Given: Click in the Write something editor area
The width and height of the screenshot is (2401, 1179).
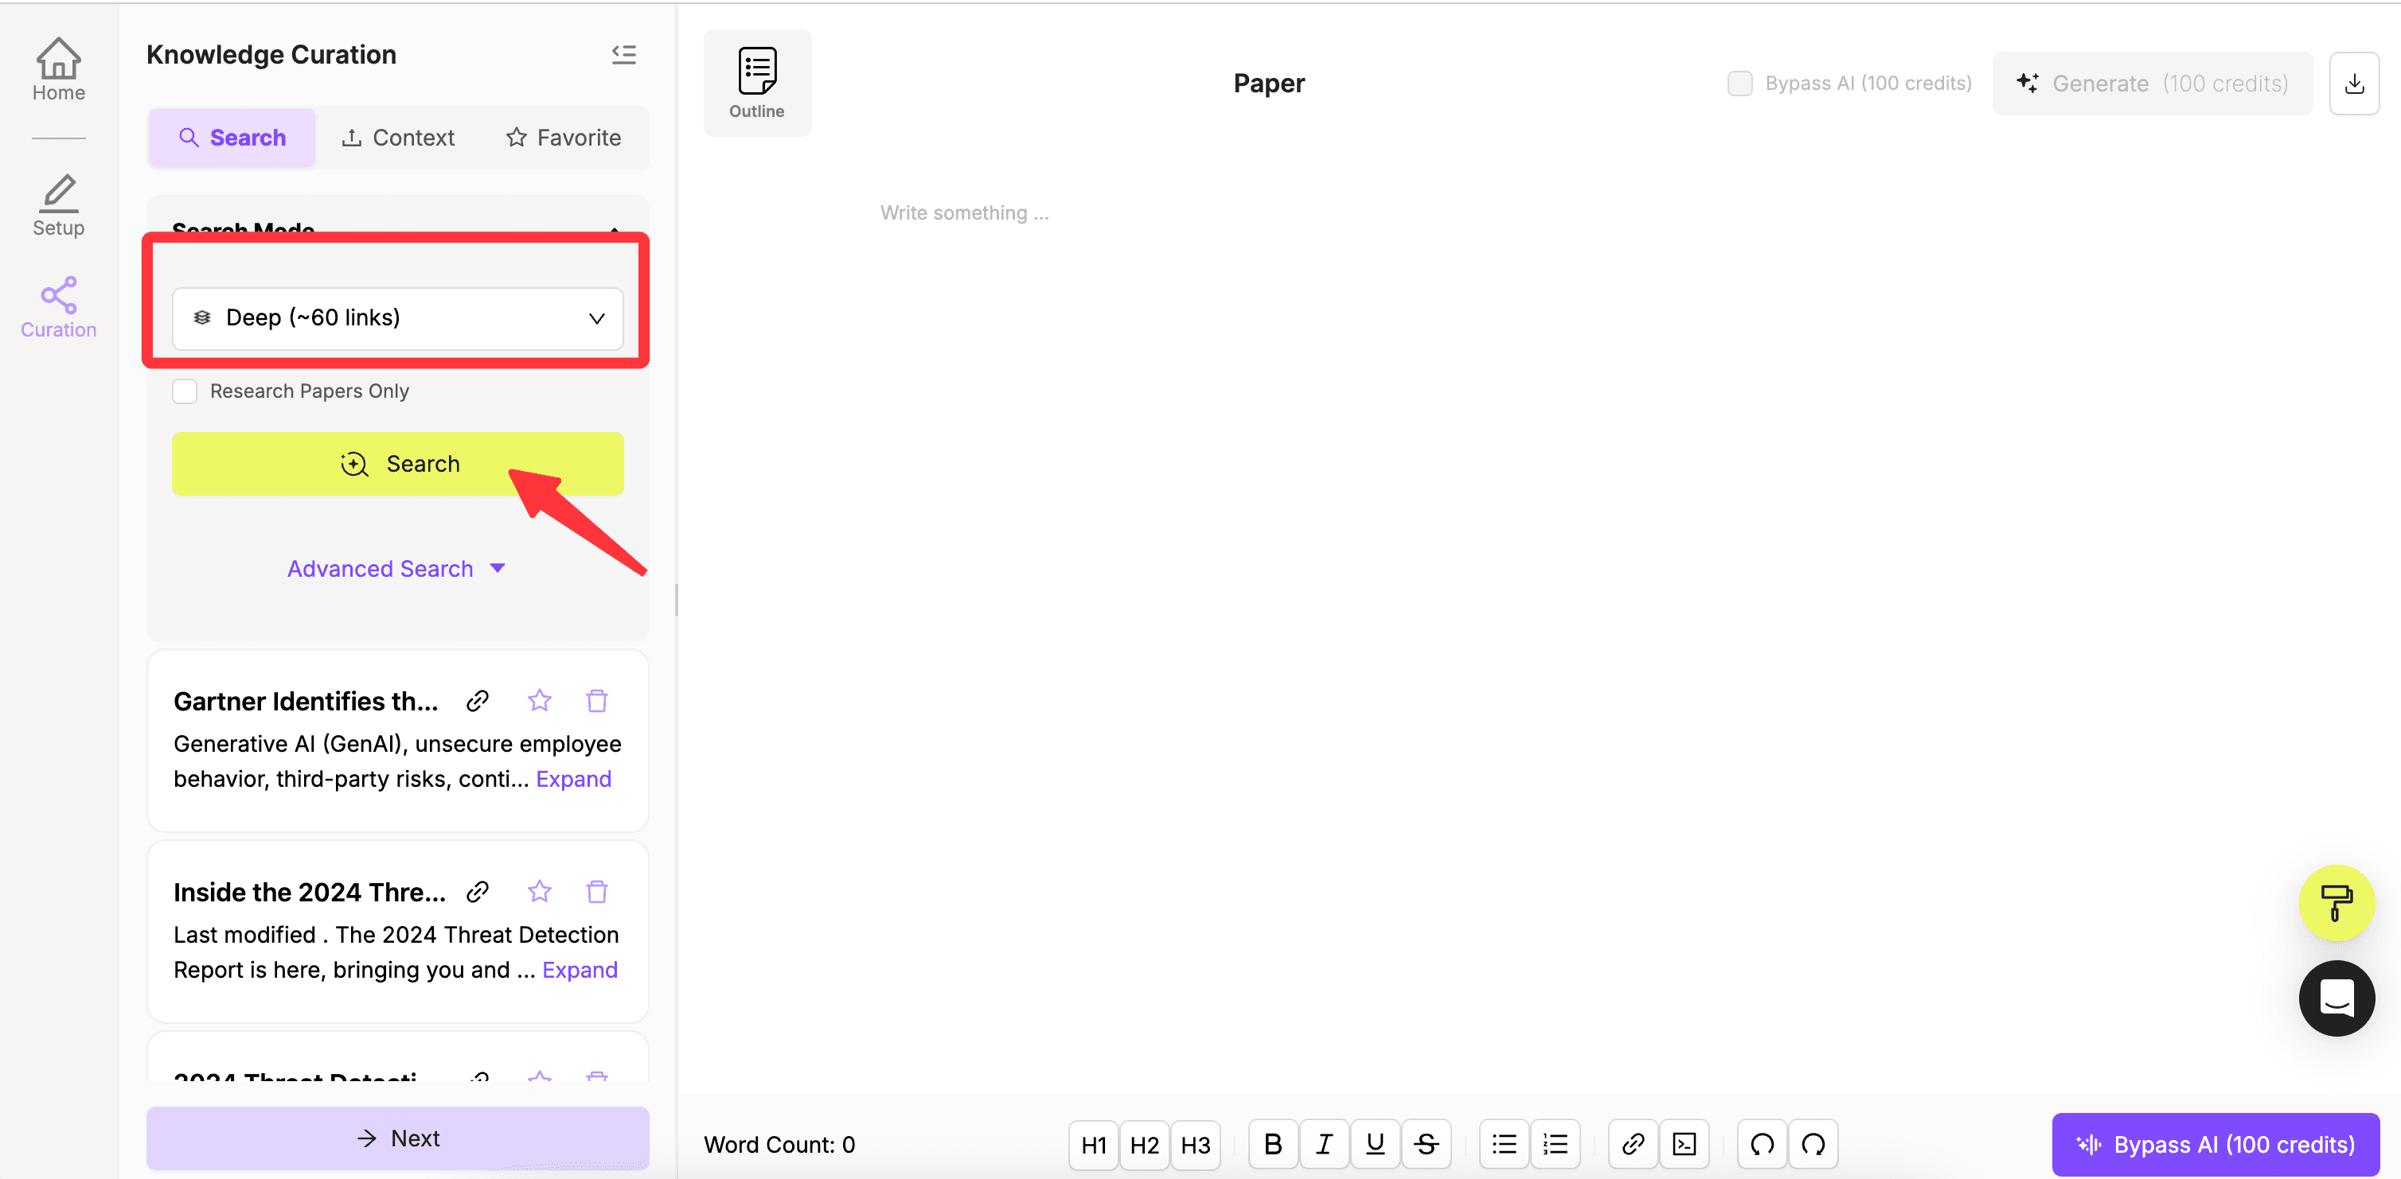Looking at the screenshot, I should 964,213.
